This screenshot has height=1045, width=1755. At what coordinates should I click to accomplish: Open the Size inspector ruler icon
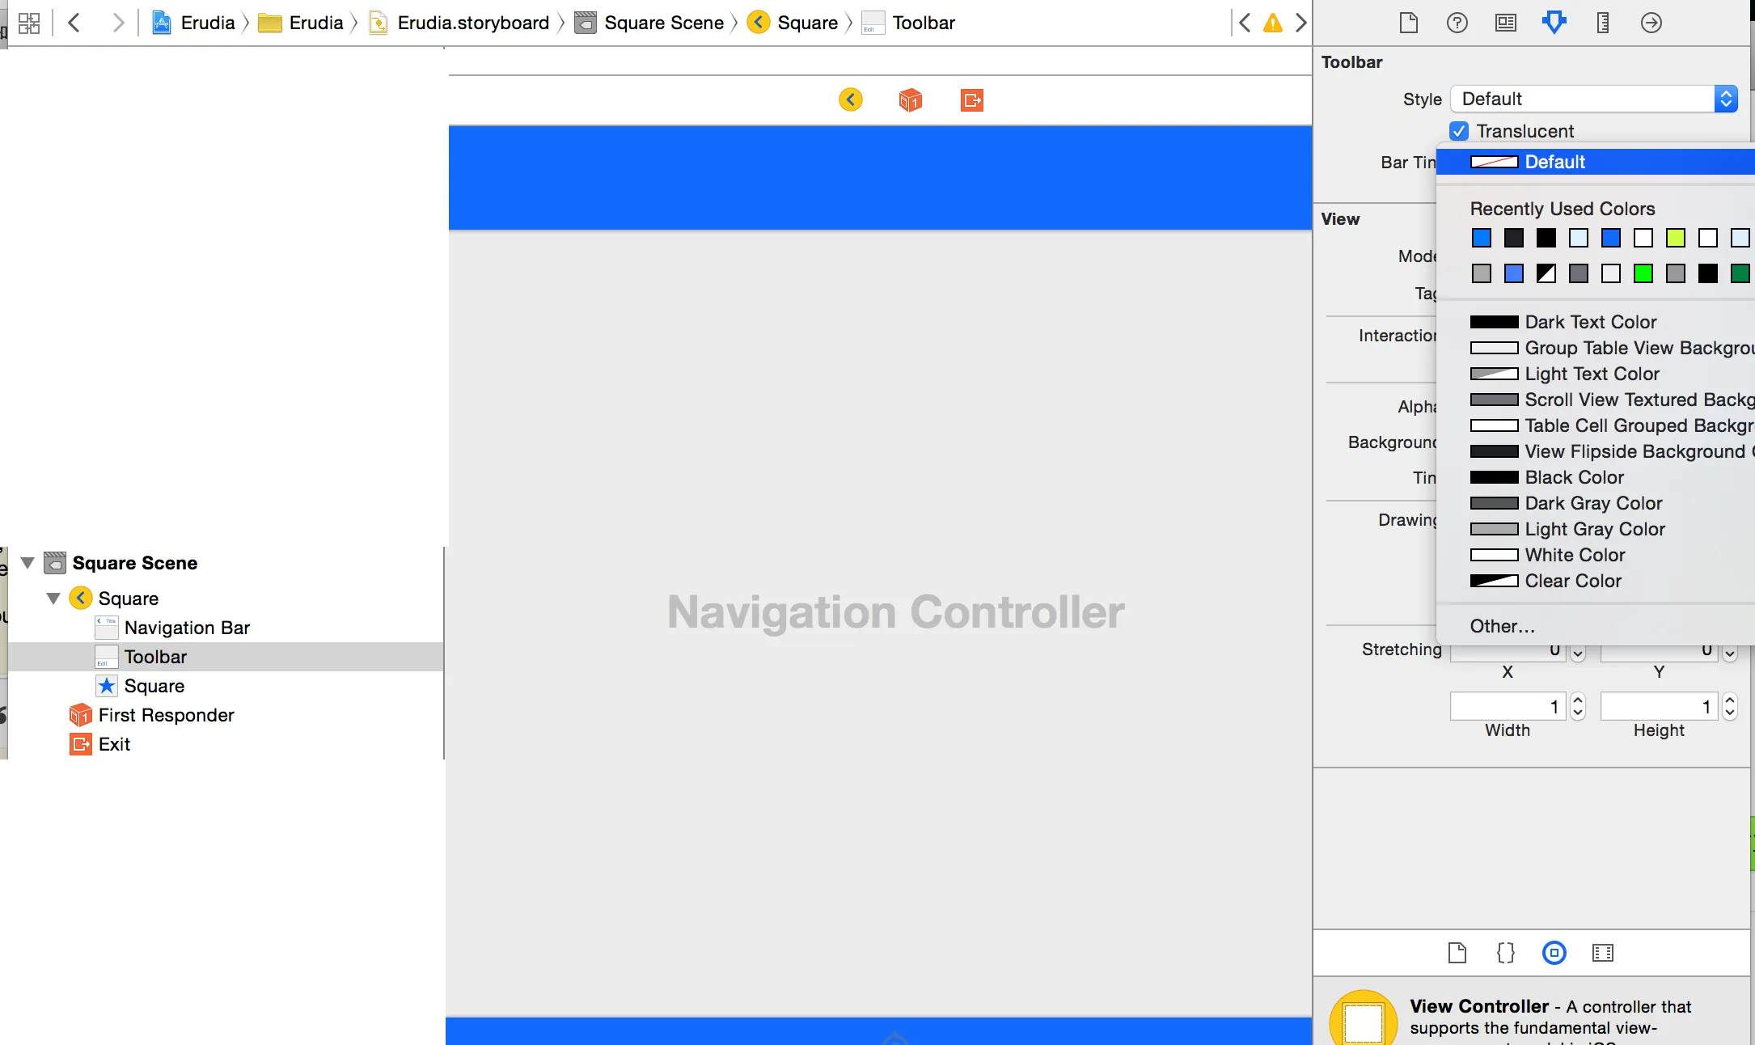tap(1602, 23)
